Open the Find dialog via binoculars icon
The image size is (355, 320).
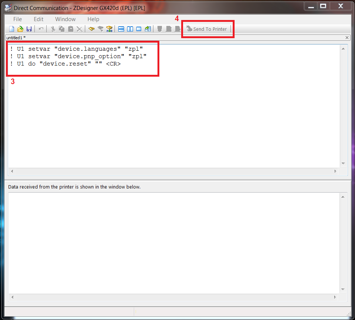91,29
